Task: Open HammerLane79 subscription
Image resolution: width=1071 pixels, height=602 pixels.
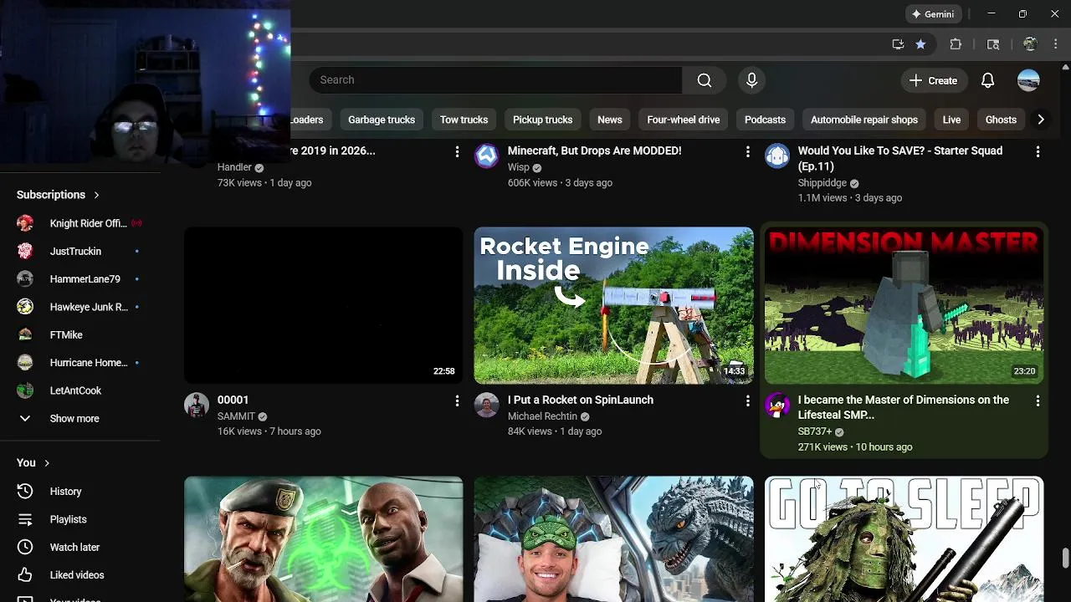Action: [x=79, y=279]
